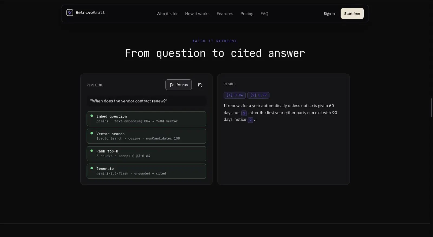Go to How it works section
433x237 pixels.
pyautogui.click(x=197, y=14)
